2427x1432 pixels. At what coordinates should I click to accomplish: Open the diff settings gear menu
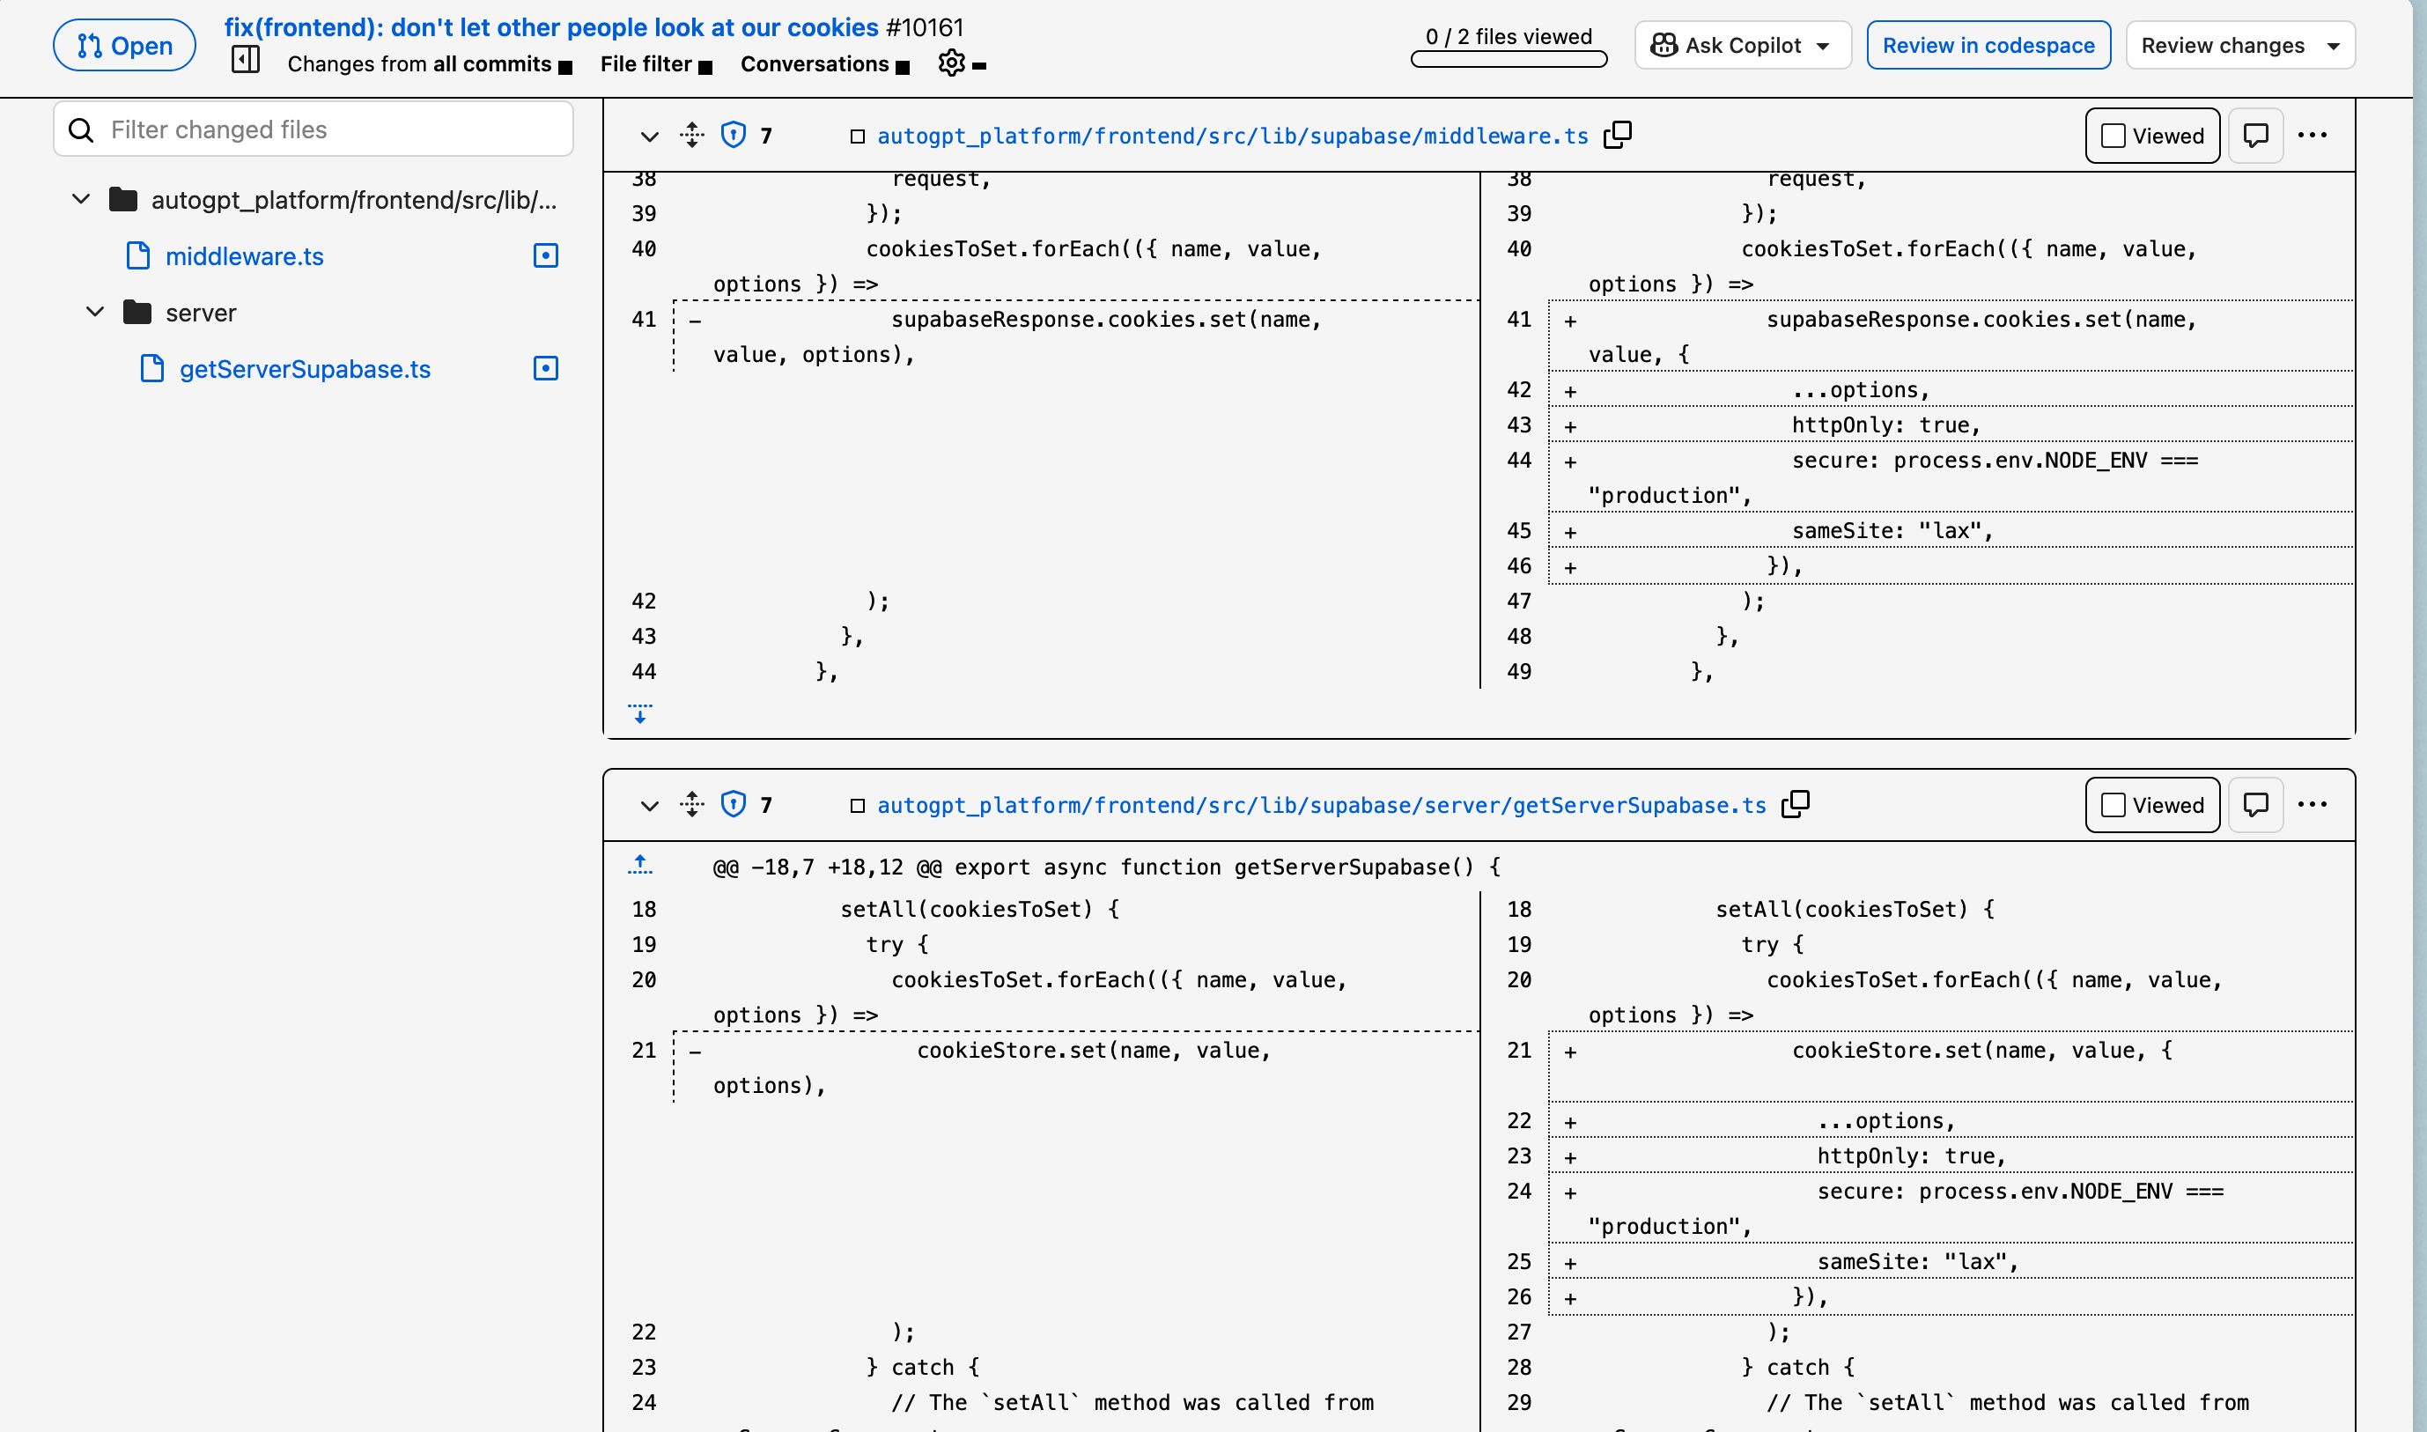(x=952, y=63)
